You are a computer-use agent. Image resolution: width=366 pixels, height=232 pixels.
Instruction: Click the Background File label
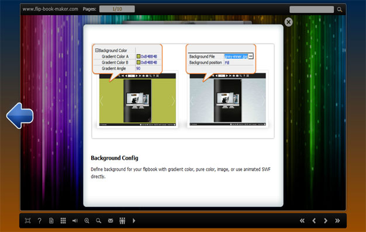(x=202, y=57)
